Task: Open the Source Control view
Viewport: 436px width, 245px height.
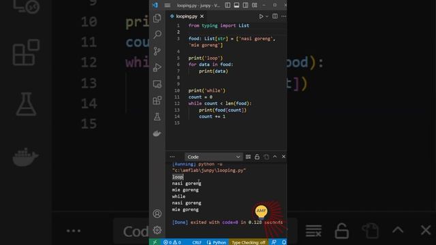Action: coord(157,51)
